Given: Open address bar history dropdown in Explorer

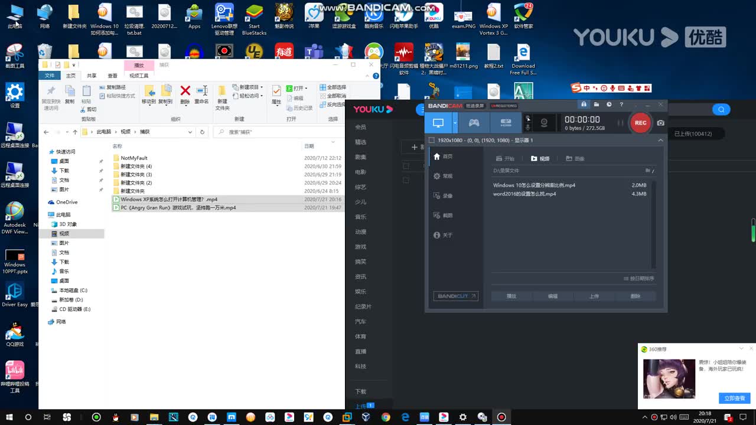Looking at the screenshot, I should (x=190, y=132).
